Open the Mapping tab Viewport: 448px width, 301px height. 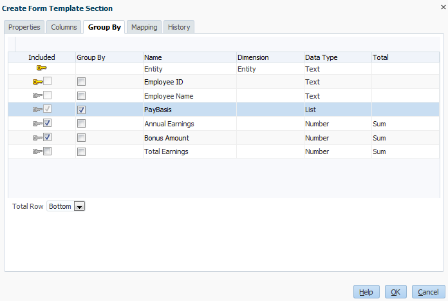click(144, 27)
